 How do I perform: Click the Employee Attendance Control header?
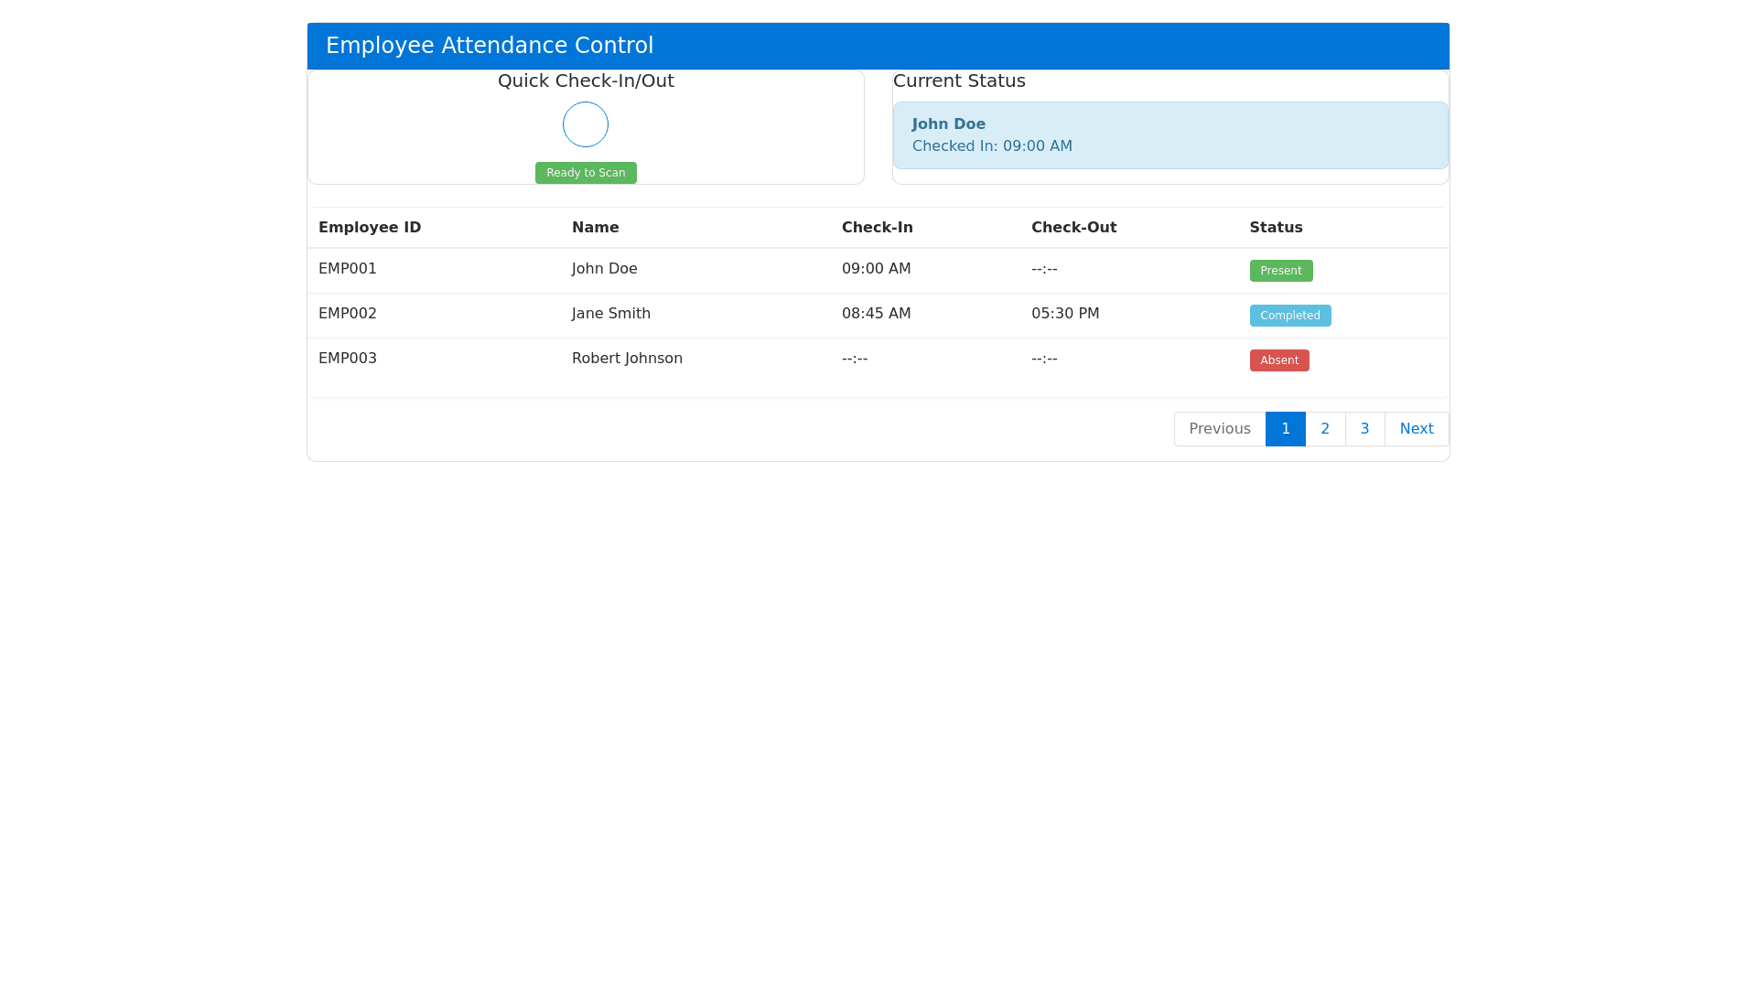tap(490, 46)
